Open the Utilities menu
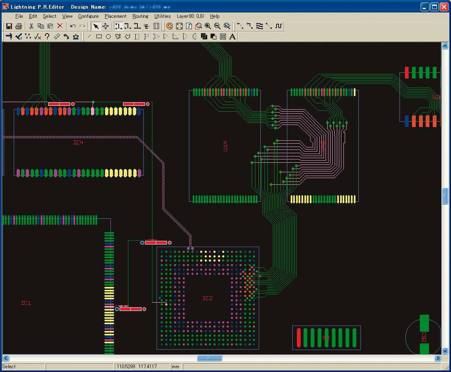The image size is (451, 372). point(162,16)
